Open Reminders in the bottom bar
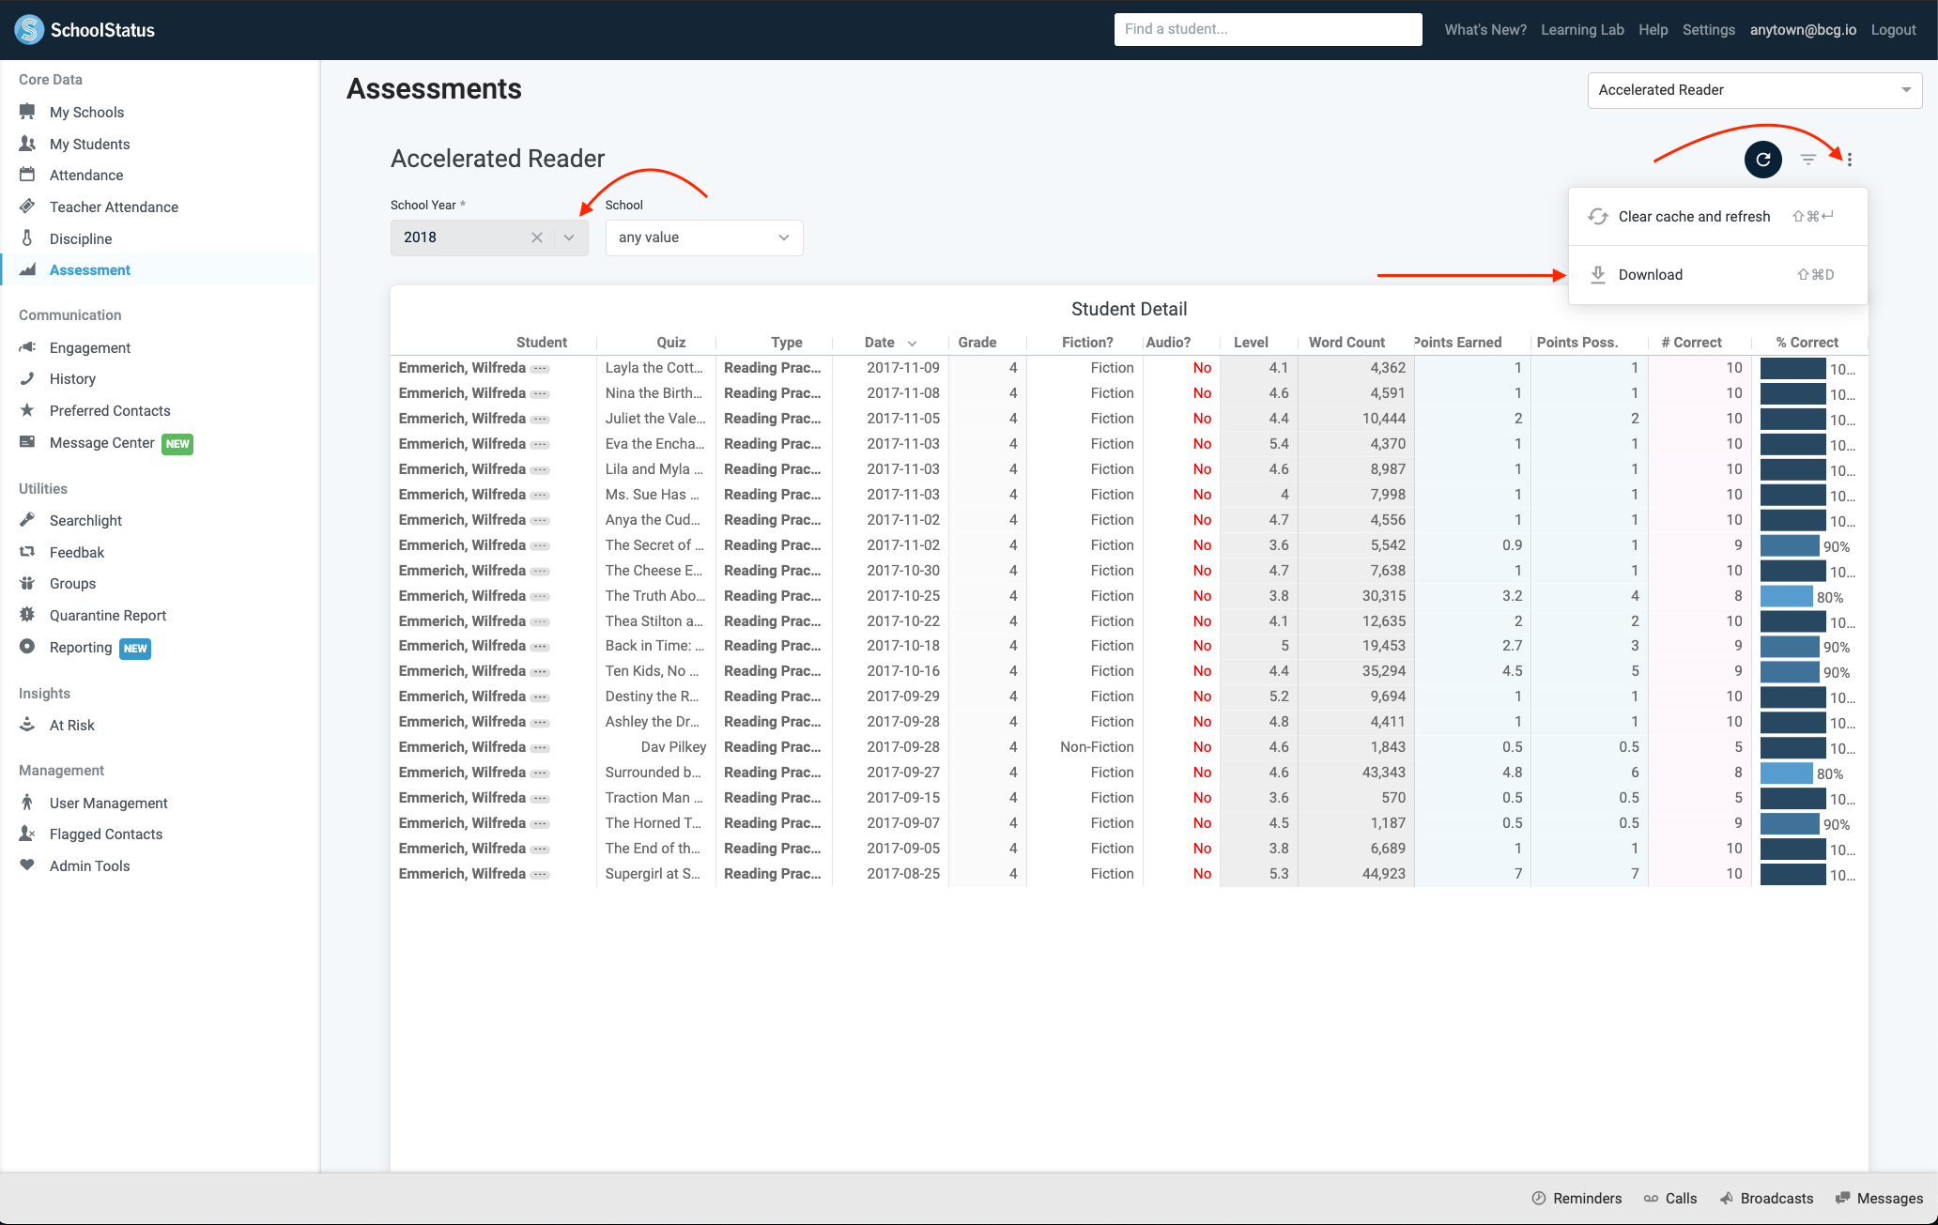 1577,1198
